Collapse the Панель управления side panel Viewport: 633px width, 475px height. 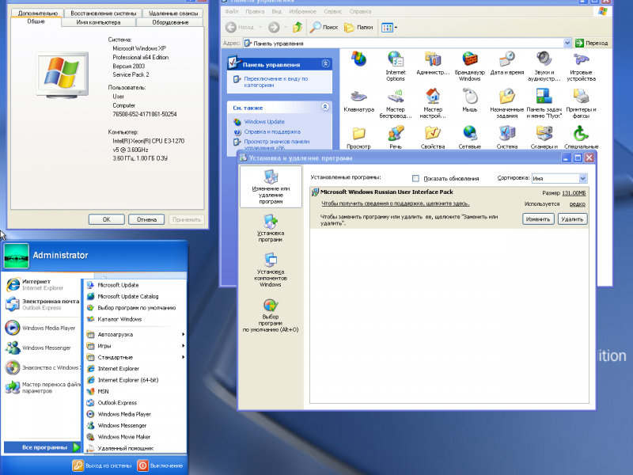coord(325,63)
